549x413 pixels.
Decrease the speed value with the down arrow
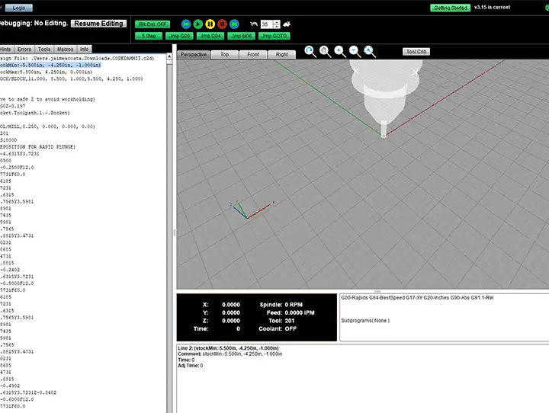pos(277,26)
